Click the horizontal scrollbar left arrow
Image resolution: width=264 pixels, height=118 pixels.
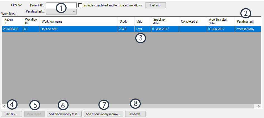pos(4,107)
